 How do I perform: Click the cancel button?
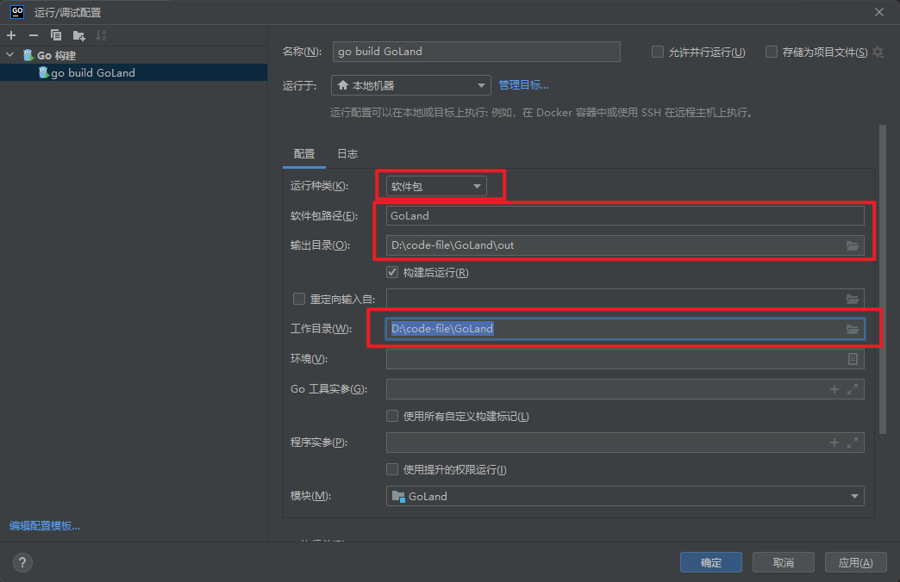tap(784, 562)
